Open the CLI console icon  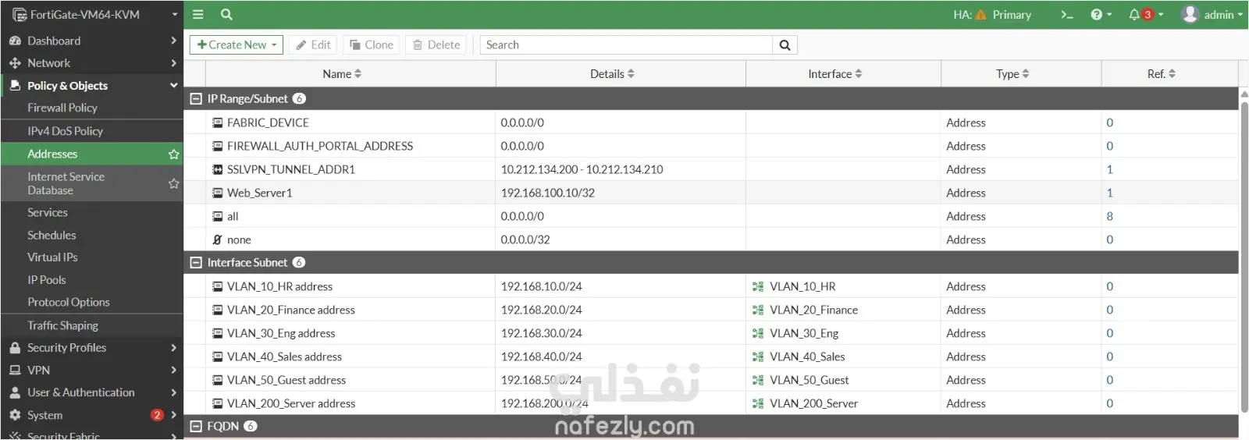(x=1066, y=15)
